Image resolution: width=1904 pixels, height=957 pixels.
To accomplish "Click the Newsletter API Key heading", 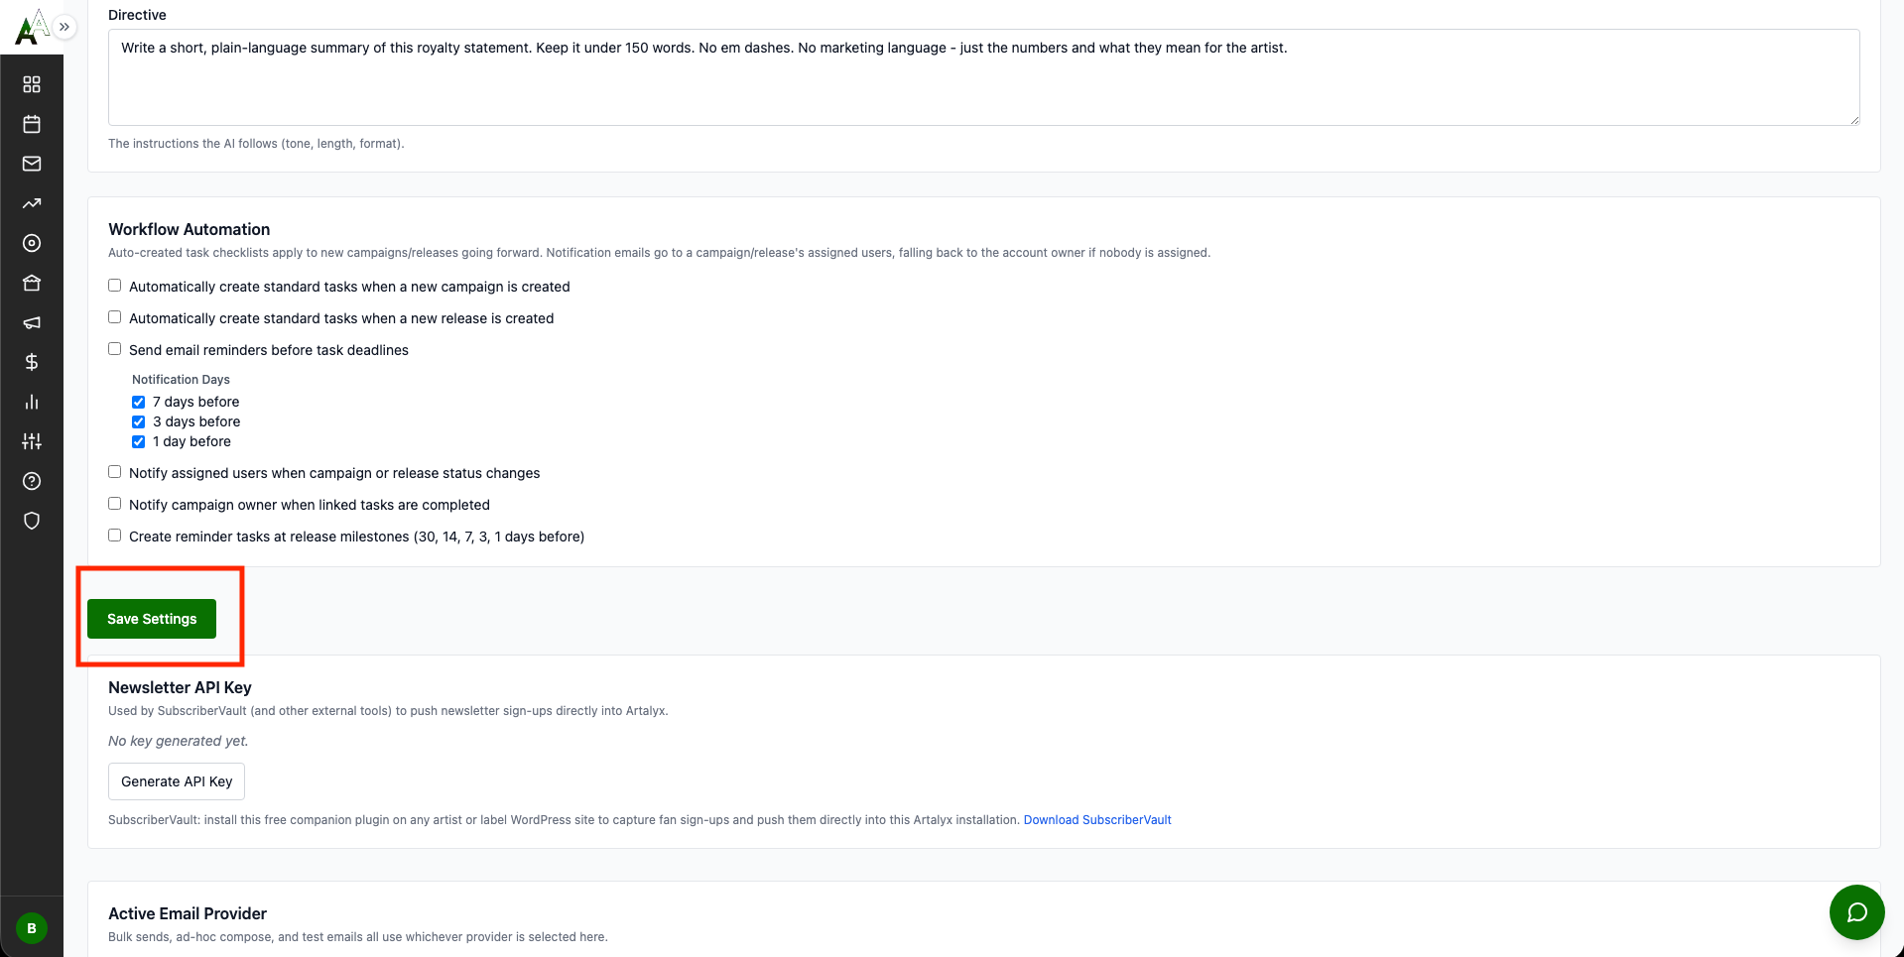I will [180, 687].
